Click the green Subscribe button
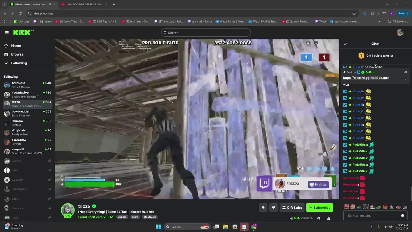 click(x=320, y=208)
